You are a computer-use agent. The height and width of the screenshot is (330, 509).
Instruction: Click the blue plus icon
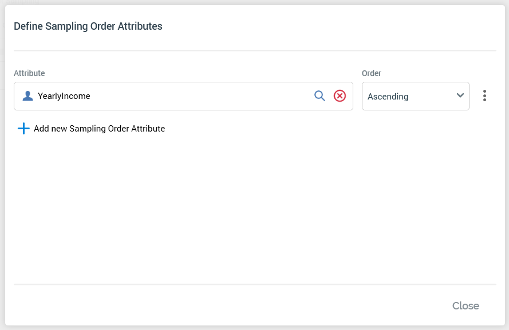[x=23, y=129]
